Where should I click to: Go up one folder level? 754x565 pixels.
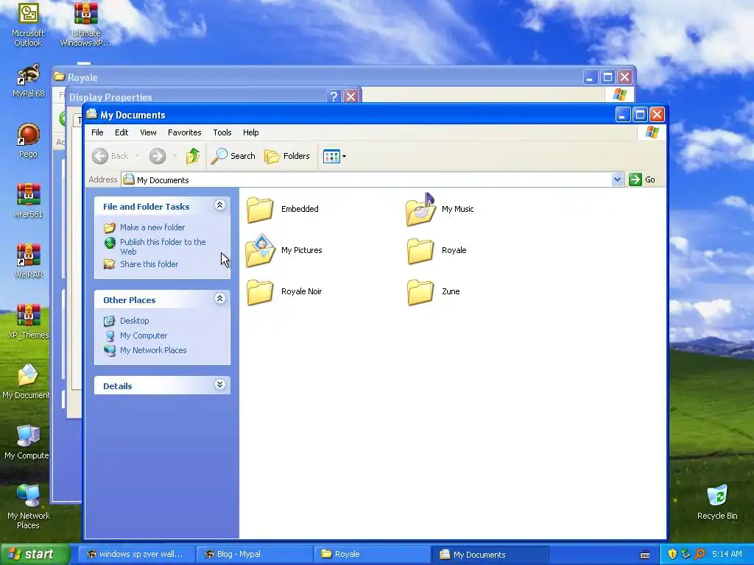pyautogui.click(x=193, y=156)
